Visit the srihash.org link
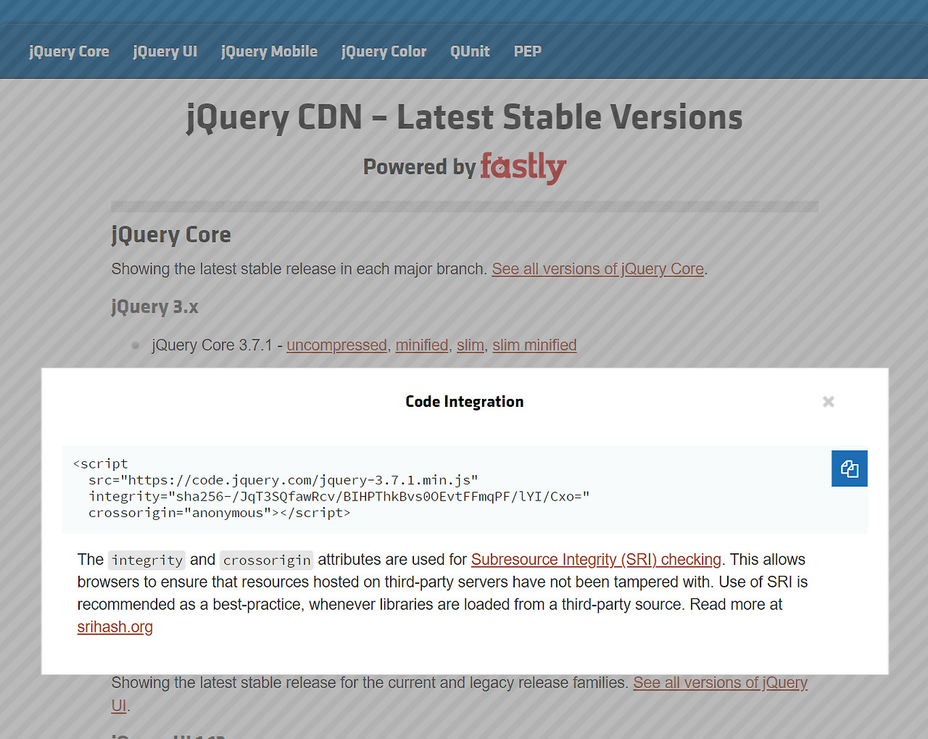The width and height of the screenshot is (928, 739). point(115,627)
